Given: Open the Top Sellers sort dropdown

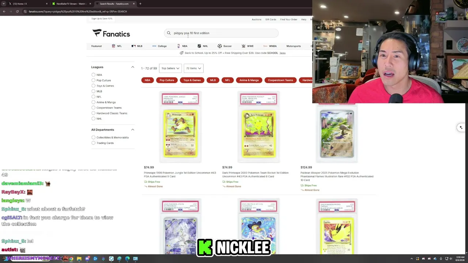Looking at the screenshot, I should pyautogui.click(x=170, y=68).
